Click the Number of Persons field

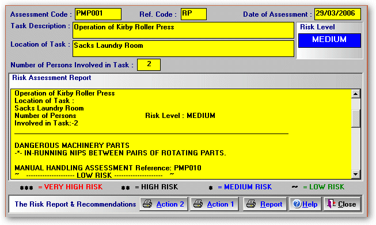pyautogui.click(x=149, y=64)
